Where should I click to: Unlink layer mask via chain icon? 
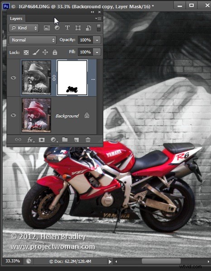(54, 78)
